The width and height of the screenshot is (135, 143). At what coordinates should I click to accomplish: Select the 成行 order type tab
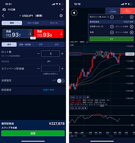coord(9,44)
